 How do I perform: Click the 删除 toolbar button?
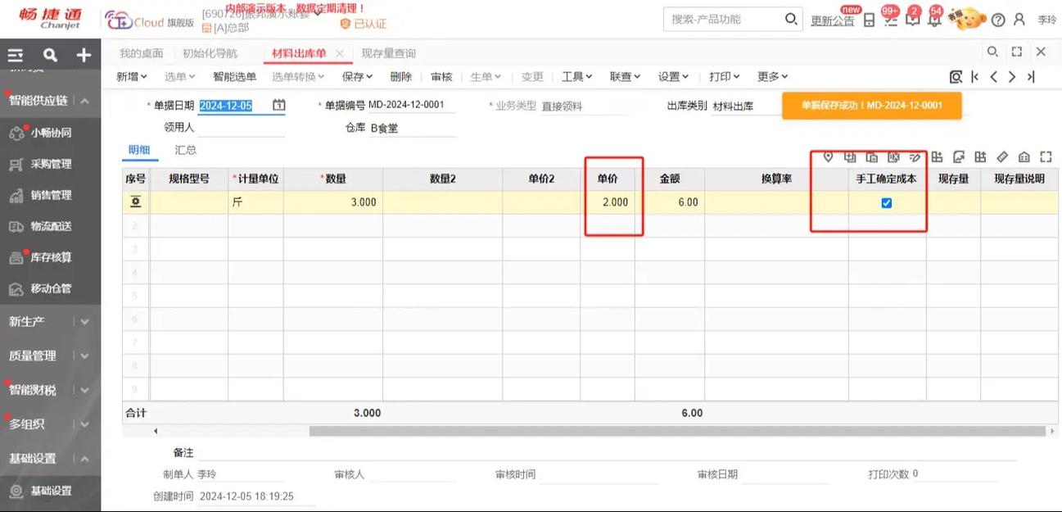[401, 76]
